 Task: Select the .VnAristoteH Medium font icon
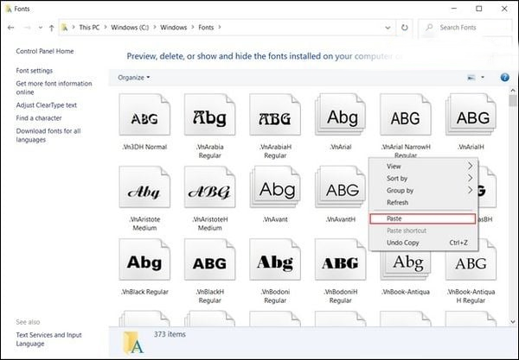click(210, 187)
